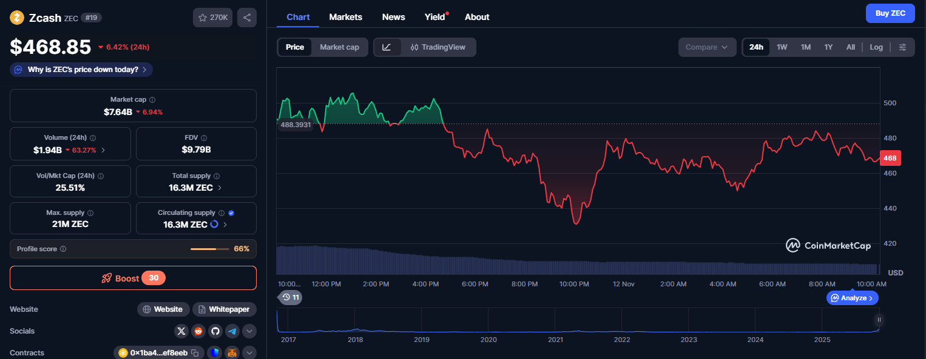Open chart settings sliders icon
Screen dimensions: 926x359
902,47
